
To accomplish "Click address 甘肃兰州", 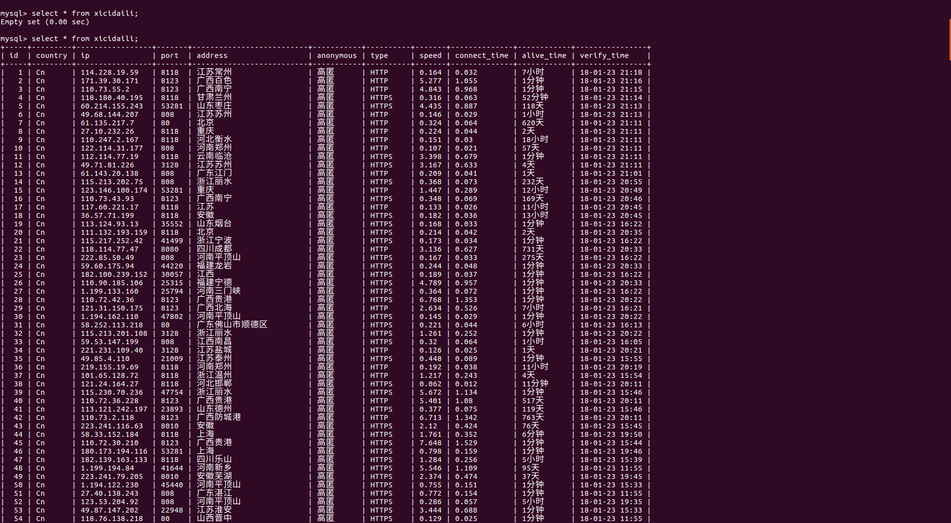I will click(x=214, y=98).
